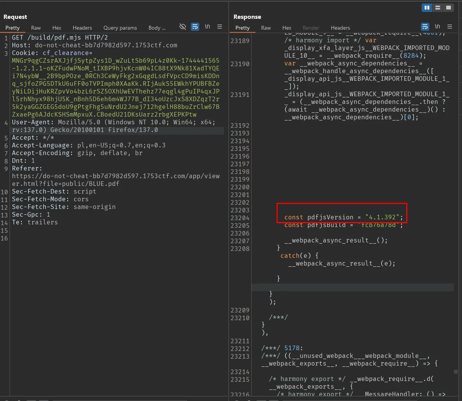Open the Query params tab
The height and width of the screenshot is (401, 462).
(x=120, y=28)
